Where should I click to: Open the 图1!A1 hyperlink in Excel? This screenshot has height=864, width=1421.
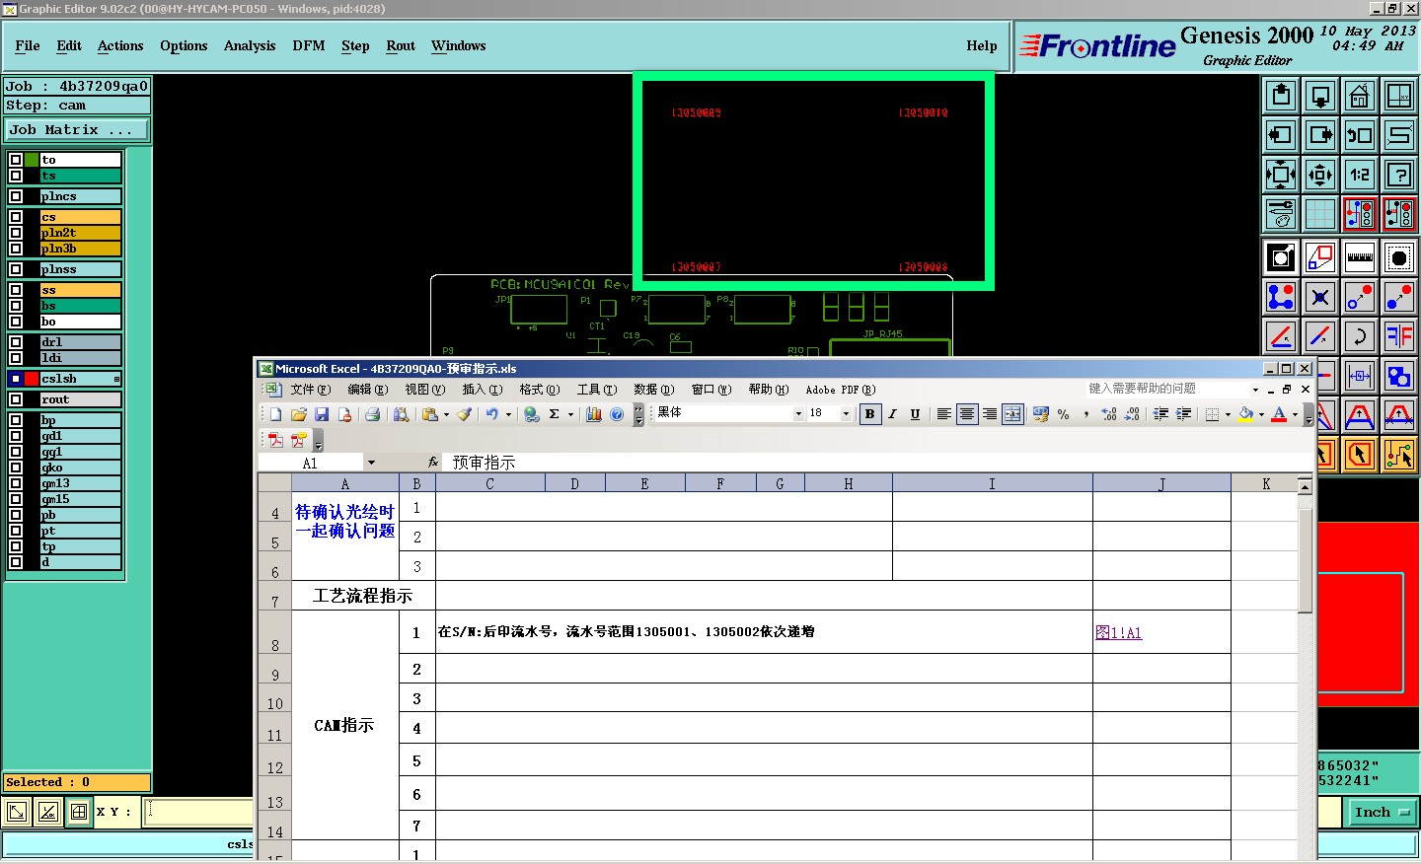coord(1118,633)
